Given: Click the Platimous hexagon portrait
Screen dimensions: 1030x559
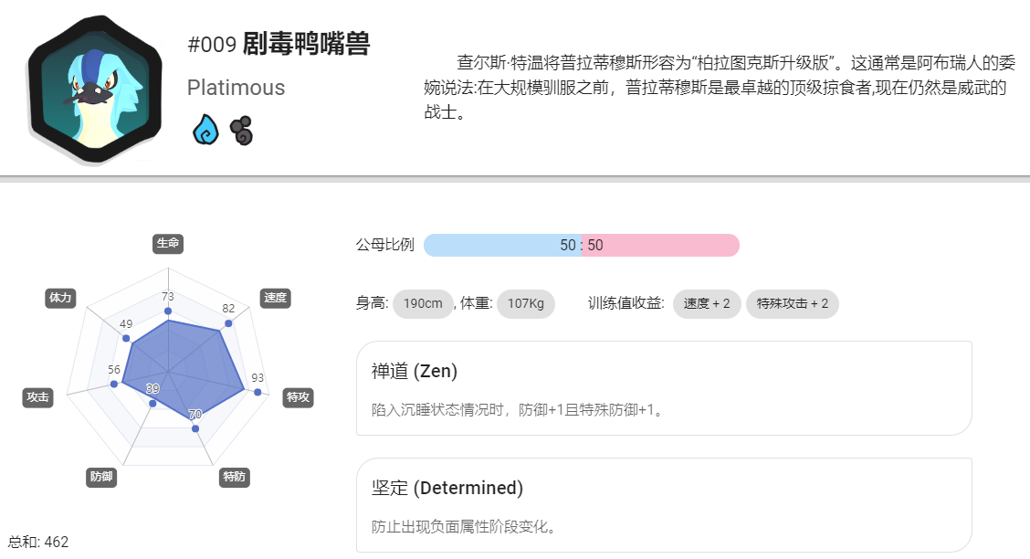Looking at the screenshot, I should pyautogui.click(x=95, y=90).
